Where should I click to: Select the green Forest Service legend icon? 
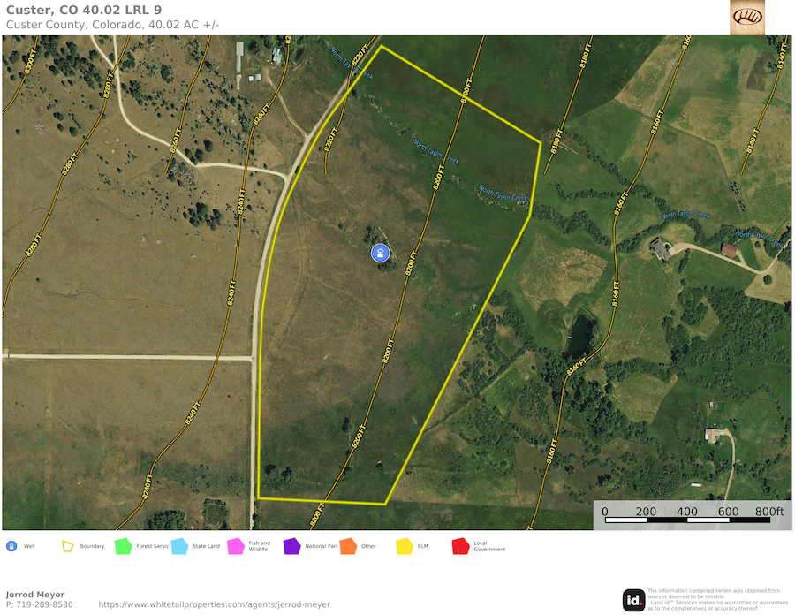pyautogui.click(x=123, y=546)
